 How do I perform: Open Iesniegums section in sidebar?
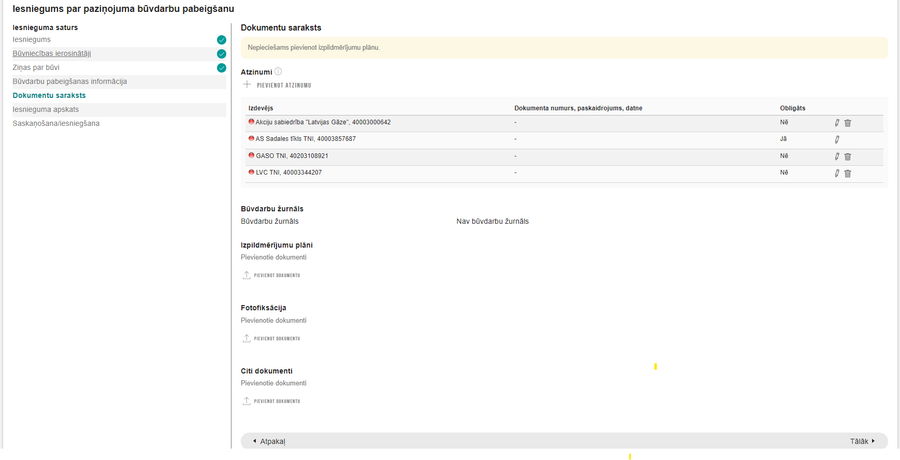(x=32, y=39)
